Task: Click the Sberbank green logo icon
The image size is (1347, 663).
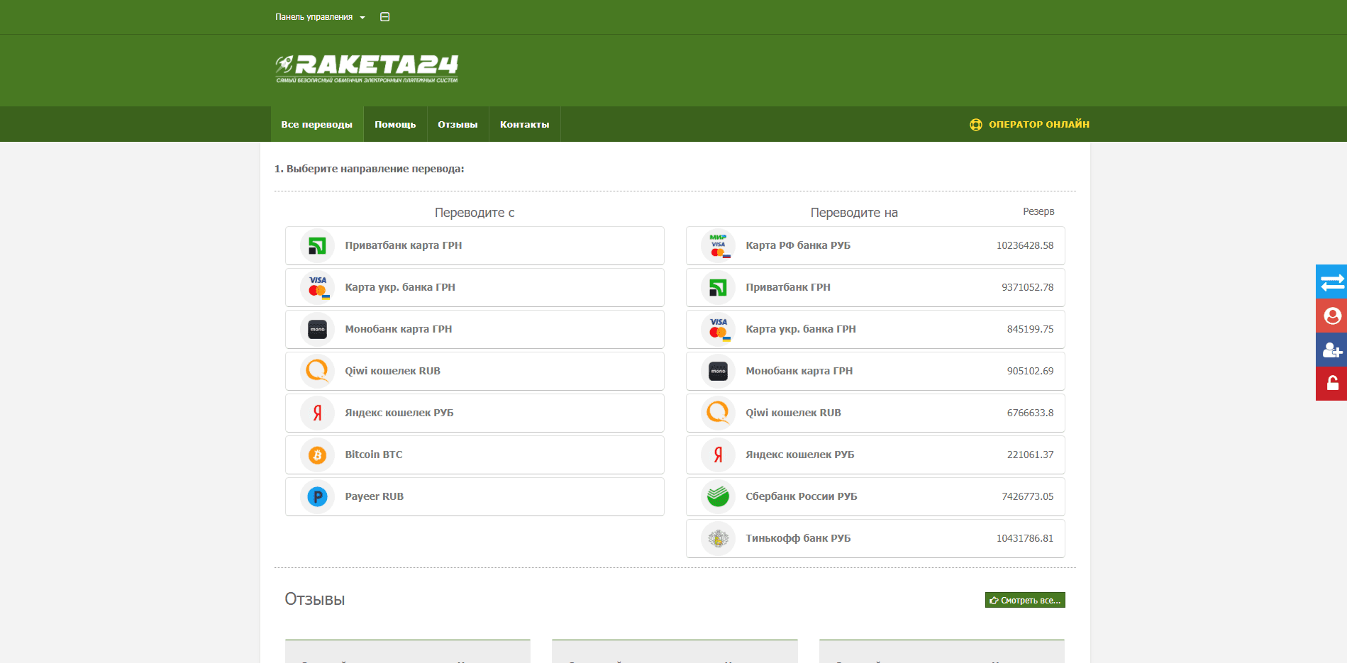Action: click(718, 496)
